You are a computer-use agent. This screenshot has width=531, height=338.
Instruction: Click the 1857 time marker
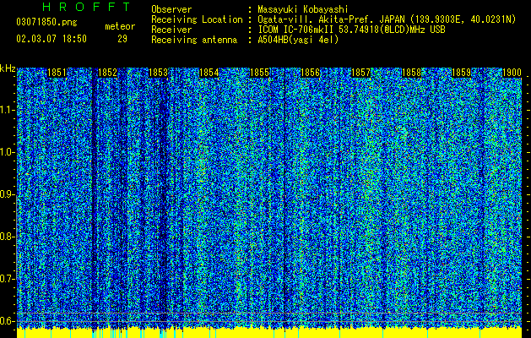[x=361, y=73]
